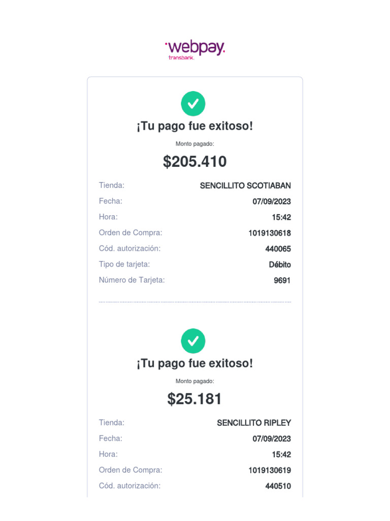This screenshot has height=521, width=390.
Task: Click the card number 9691
Action: (x=282, y=280)
